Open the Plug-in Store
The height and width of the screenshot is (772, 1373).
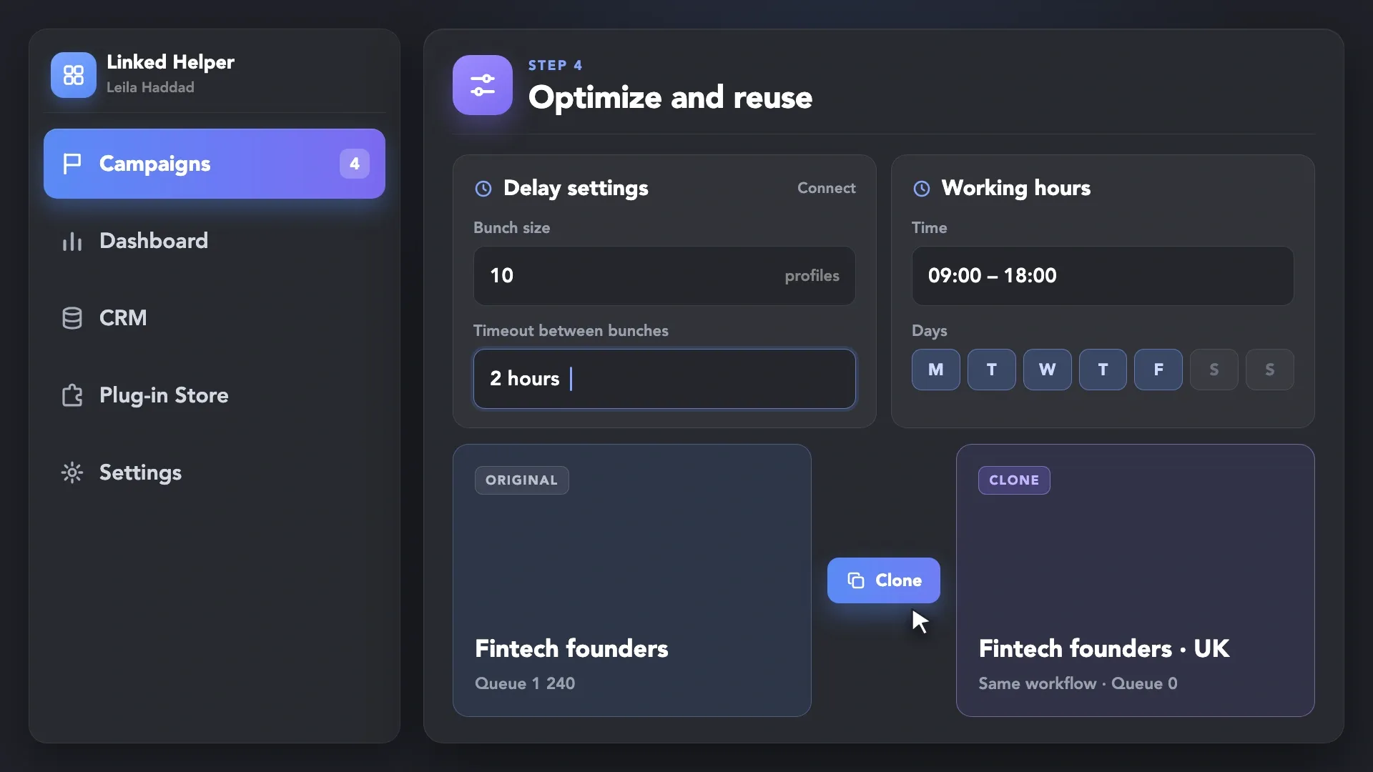[x=215, y=395]
